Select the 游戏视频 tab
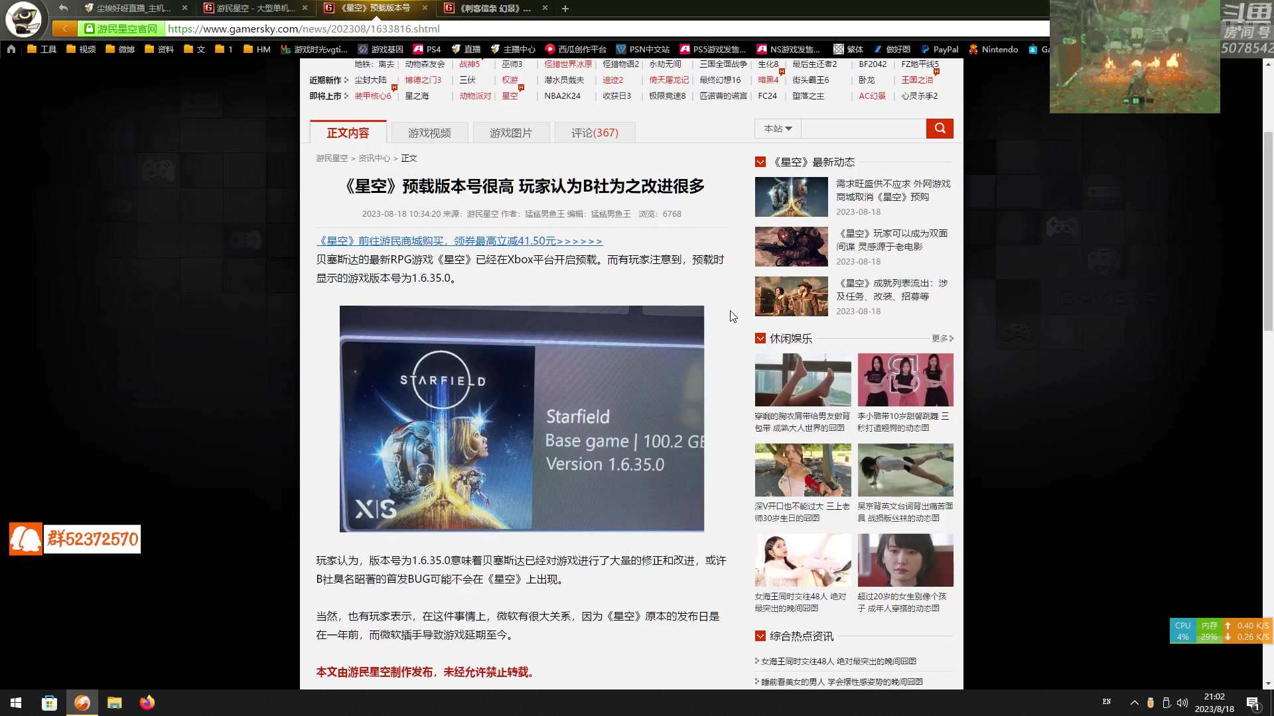The height and width of the screenshot is (716, 1274). tap(429, 133)
